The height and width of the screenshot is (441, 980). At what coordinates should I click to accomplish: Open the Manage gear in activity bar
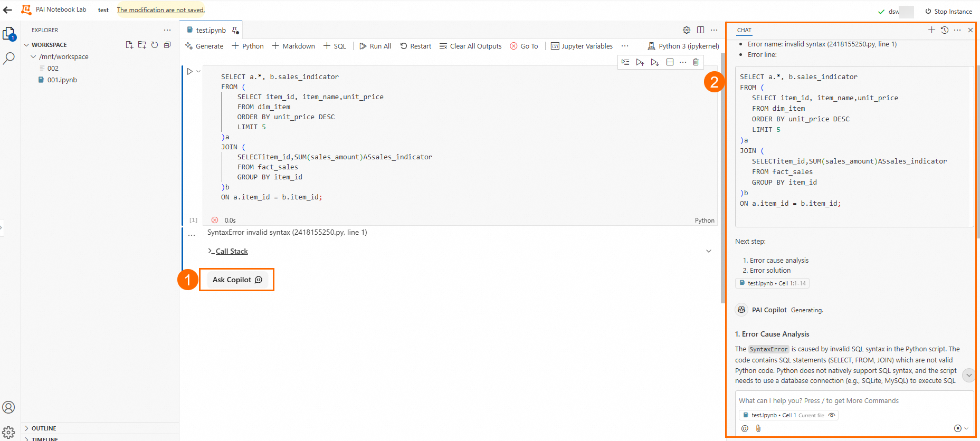pyautogui.click(x=8, y=433)
